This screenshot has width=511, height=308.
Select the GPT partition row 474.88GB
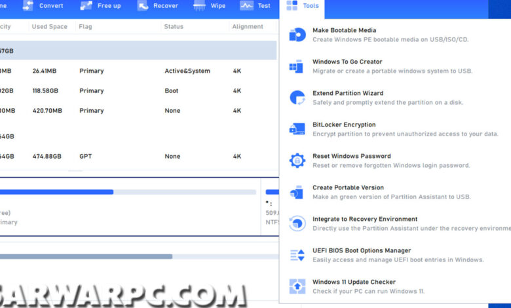coord(138,156)
